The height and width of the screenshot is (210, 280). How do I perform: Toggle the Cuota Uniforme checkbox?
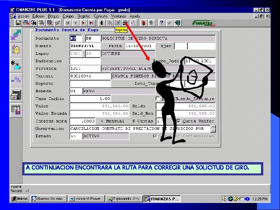pyautogui.click(x=178, y=121)
